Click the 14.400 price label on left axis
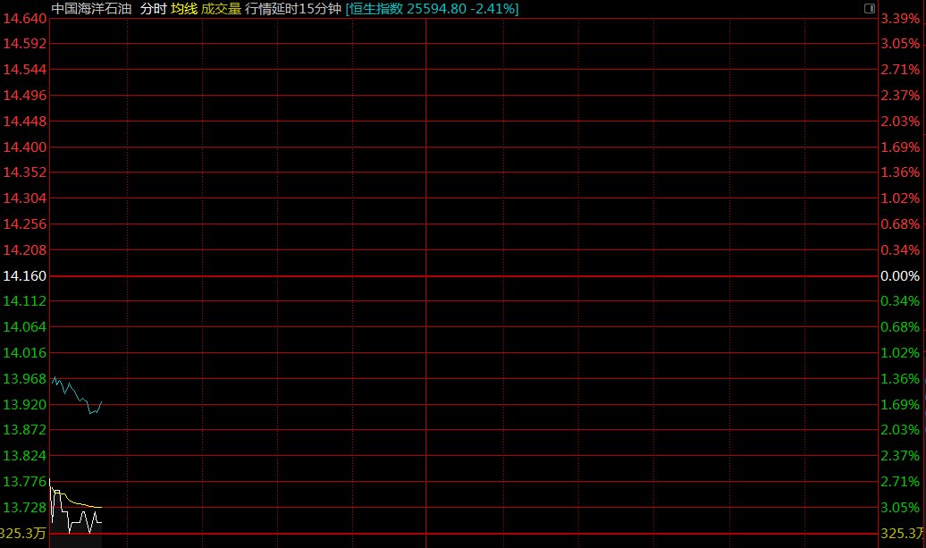The width and height of the screenshot is (926, 548). click(25, 147)
